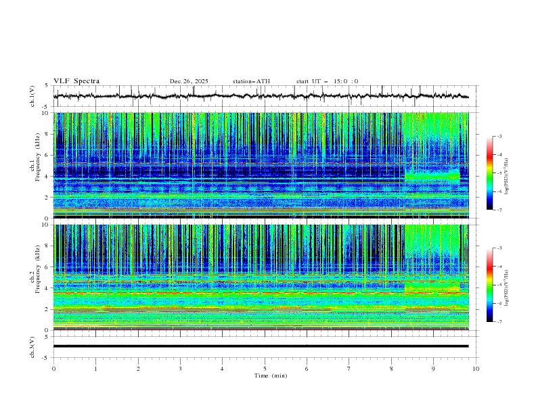Select the ch.1 "Frequency (kHz)" axis label

[38, 157]
